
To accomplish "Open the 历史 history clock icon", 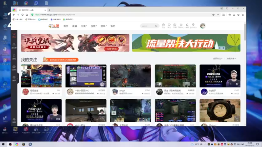I will click(163, 26).
